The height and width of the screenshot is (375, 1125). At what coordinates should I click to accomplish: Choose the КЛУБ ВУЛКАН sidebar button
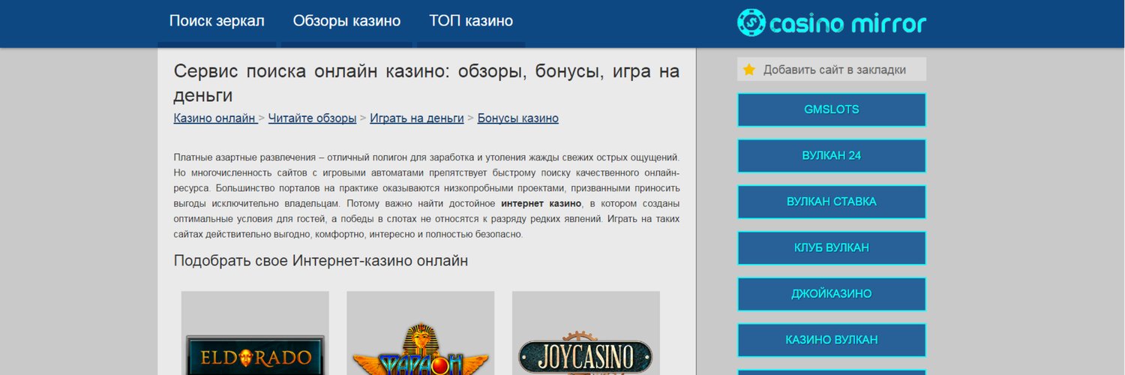(x=832, y=248)
